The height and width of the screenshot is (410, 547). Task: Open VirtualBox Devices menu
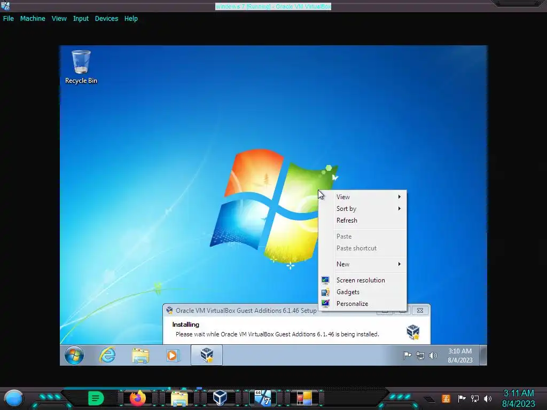106,19
